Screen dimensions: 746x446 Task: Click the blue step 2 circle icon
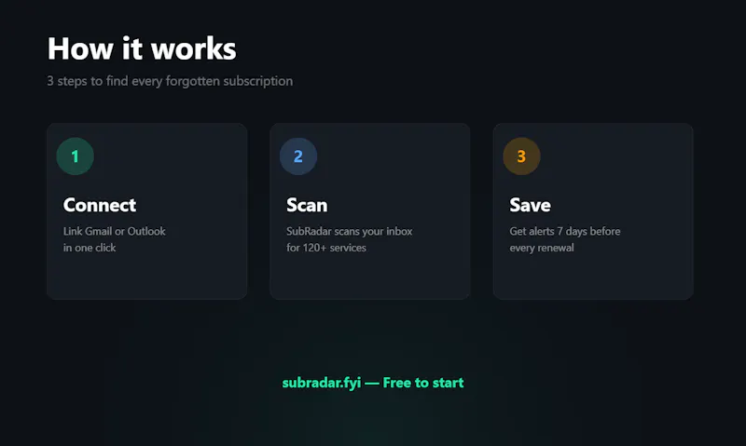(298, 156)
